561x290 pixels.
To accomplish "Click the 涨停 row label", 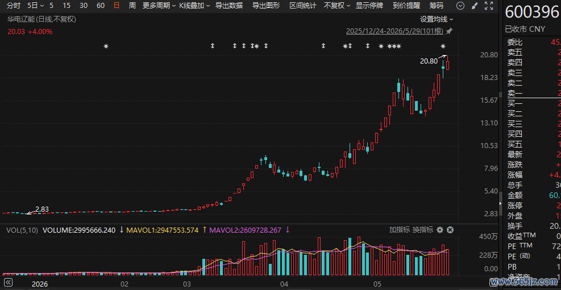I will [x=515, y=205].
